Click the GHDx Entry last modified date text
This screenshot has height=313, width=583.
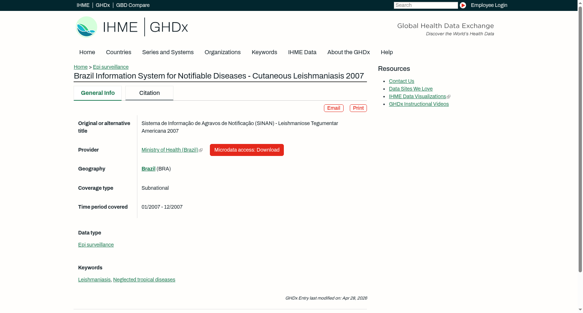pos(326,298)
